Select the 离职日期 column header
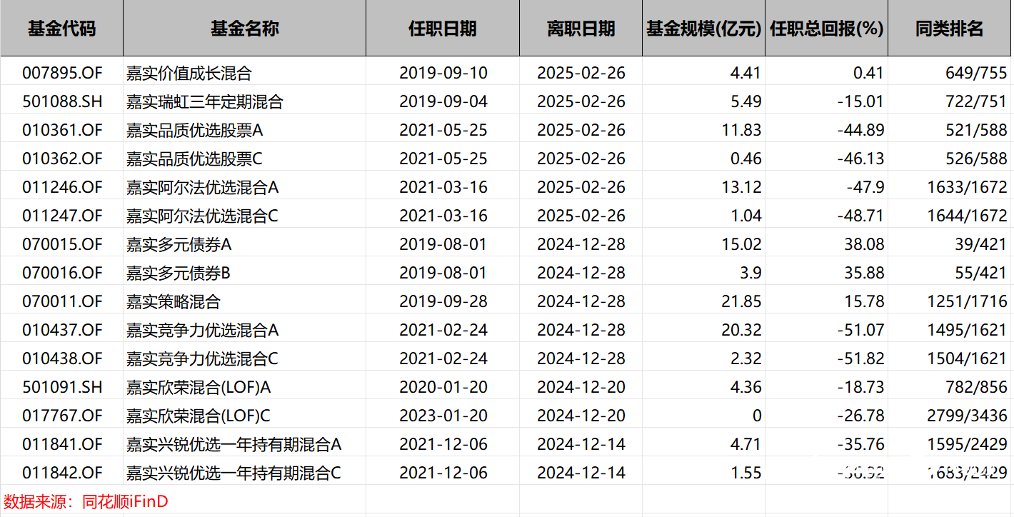Viewport: 1014px width, 517px height. click(x=581, y=29)
